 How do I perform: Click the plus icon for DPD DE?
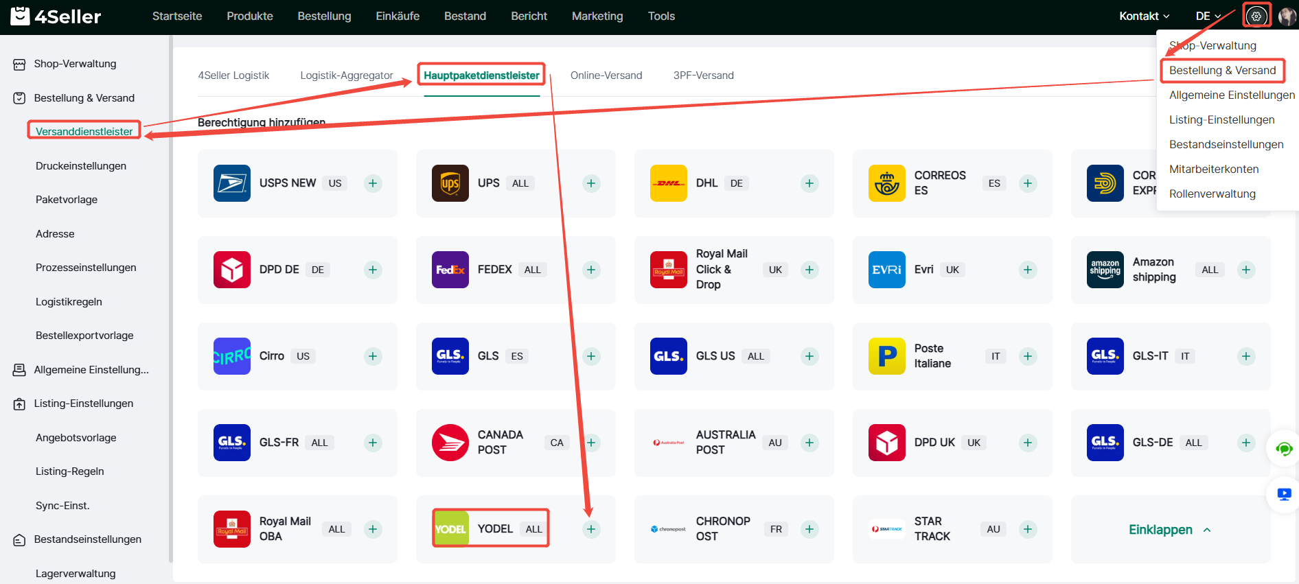[x=373, y=270]
